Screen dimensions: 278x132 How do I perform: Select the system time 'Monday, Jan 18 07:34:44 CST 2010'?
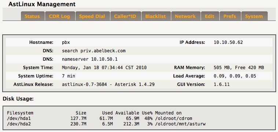coord(104,68)
